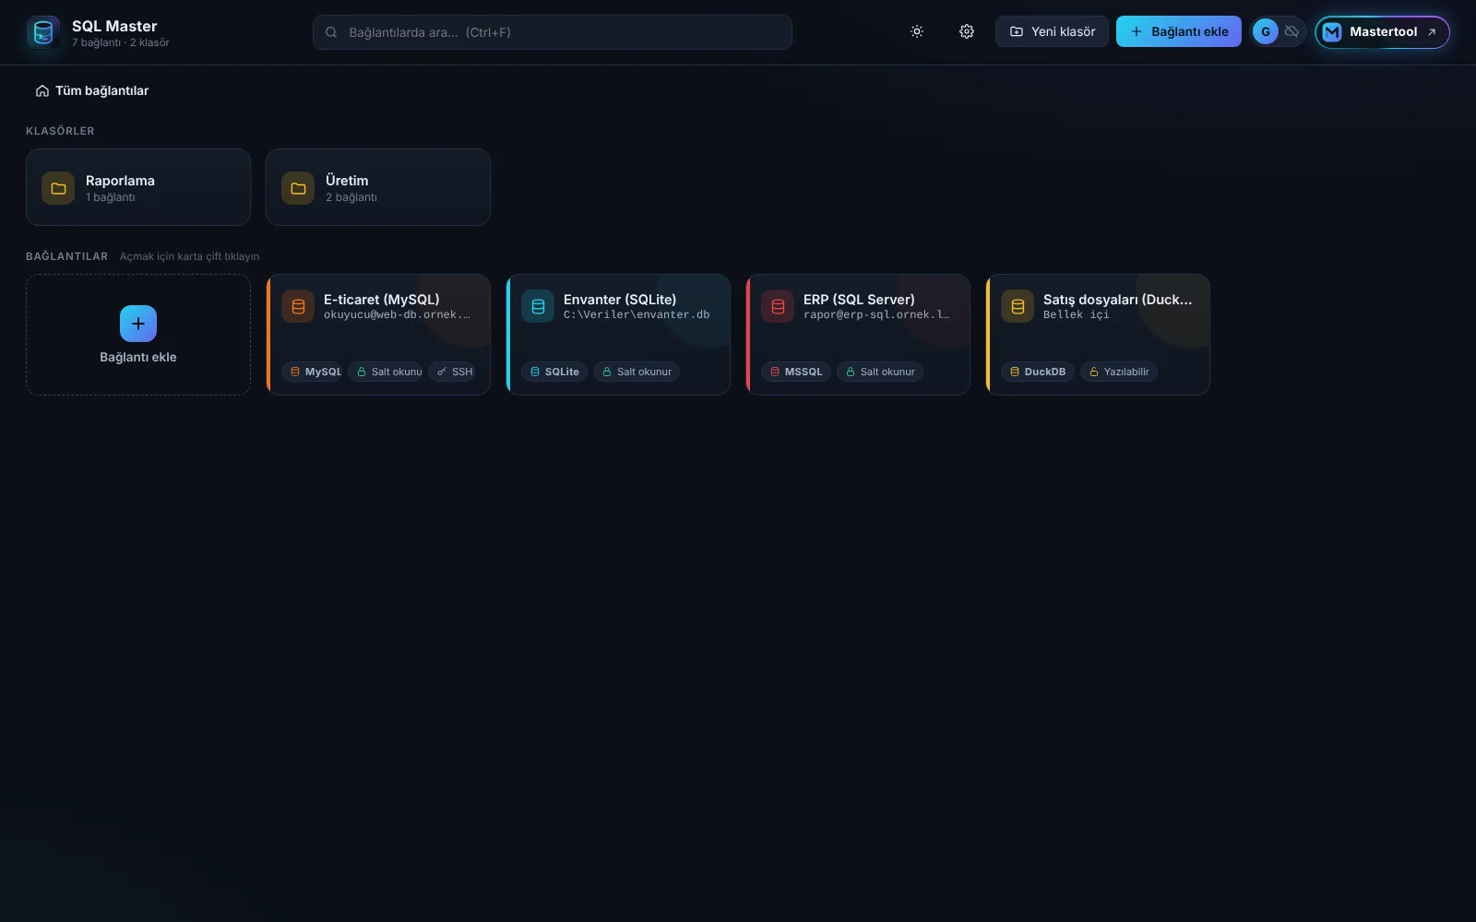Open the G user avatar
The width and height of the screenshot is (1476, 922).
tap(1265, 31)
